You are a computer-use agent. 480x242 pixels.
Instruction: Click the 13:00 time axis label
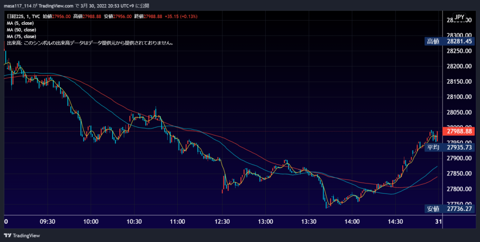point(265,222)
